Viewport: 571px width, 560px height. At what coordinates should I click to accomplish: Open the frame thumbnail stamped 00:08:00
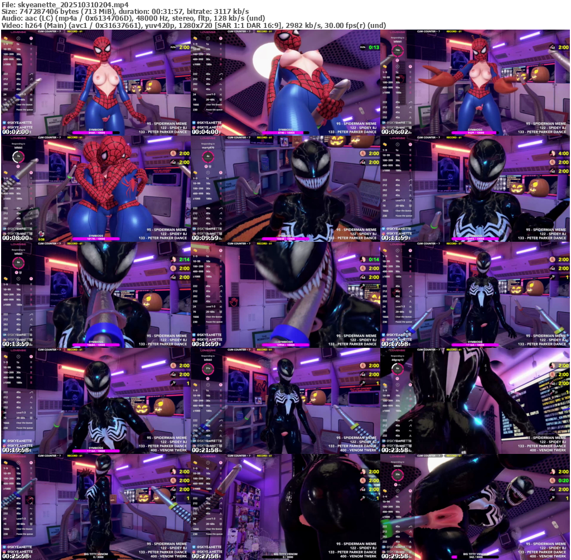click(96, 189)
